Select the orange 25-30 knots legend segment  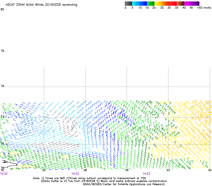pyautogui.click(x=166, y=3)
